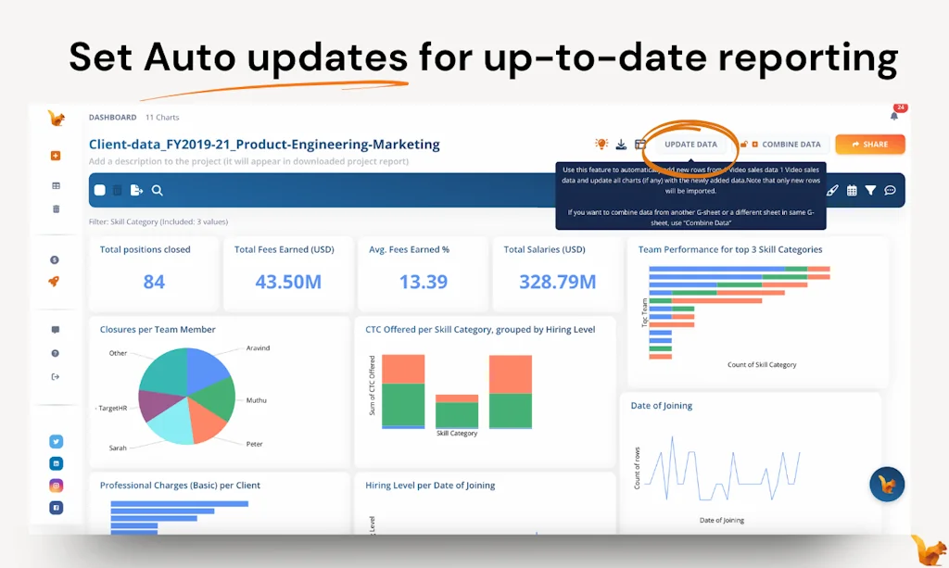The width and height of the screenshot is (949, 568).
Task: Go to the Dashboard breadcrumb
Action: [112, 118]
